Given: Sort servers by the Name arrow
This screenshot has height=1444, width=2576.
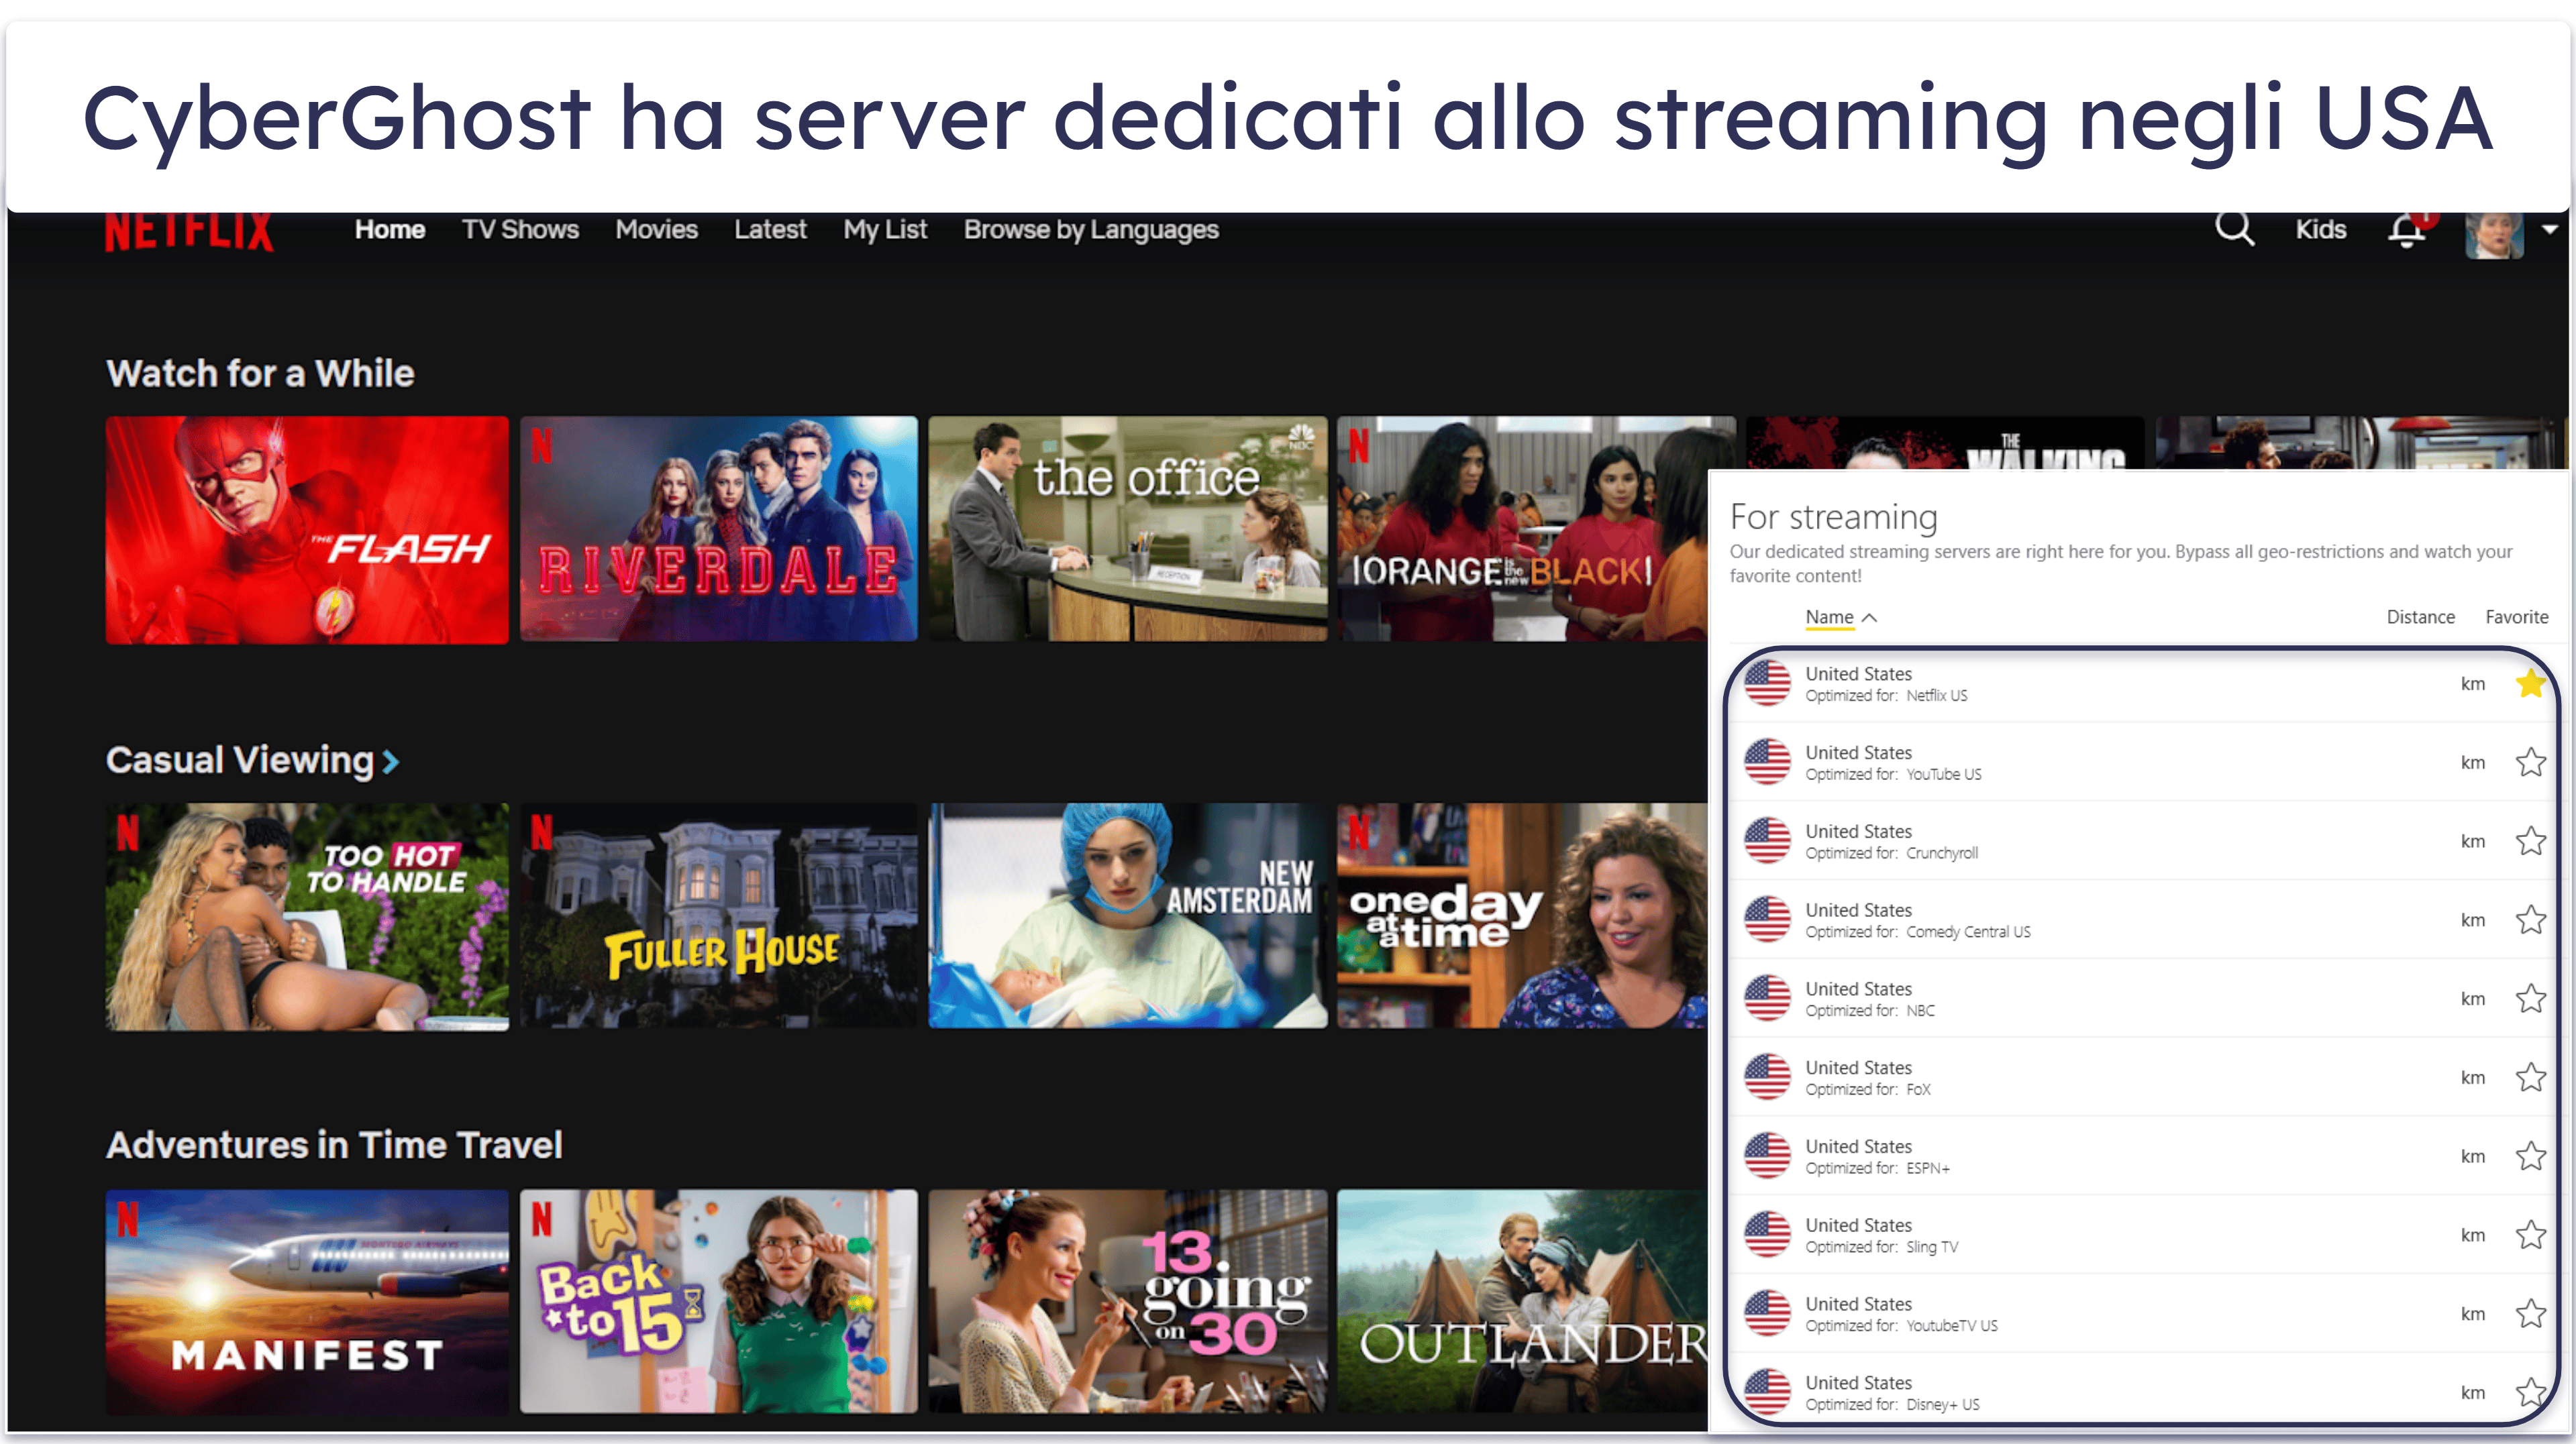Looking at the screenshot, I should pyautogui.click(x=1869, y=618).
